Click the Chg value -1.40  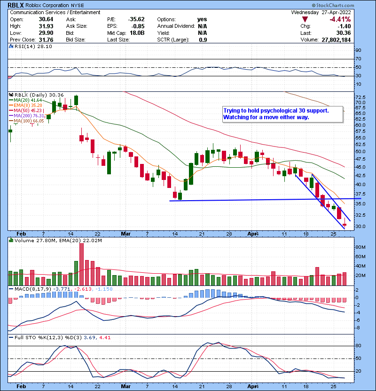344,26
